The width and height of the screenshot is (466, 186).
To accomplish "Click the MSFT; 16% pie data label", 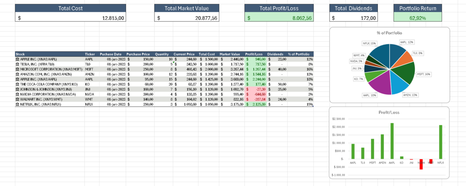I will pyautogui.click(x=424, y=74).
